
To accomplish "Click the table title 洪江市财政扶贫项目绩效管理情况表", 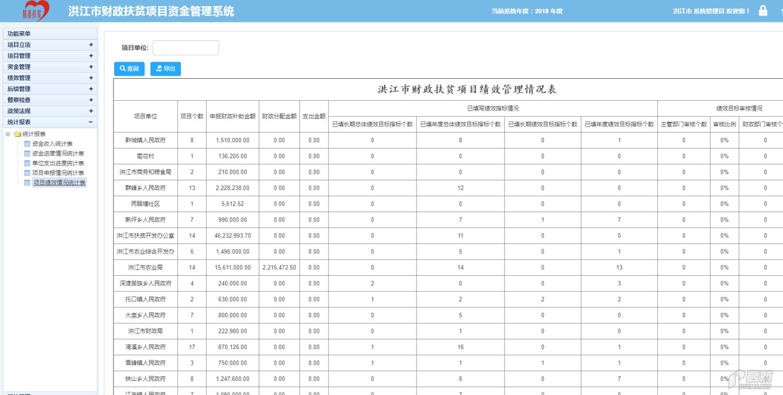I will coord(467,89).
